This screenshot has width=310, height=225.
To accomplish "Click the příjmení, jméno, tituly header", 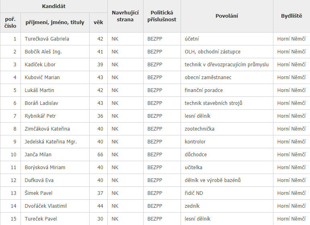I will point(55,22).
